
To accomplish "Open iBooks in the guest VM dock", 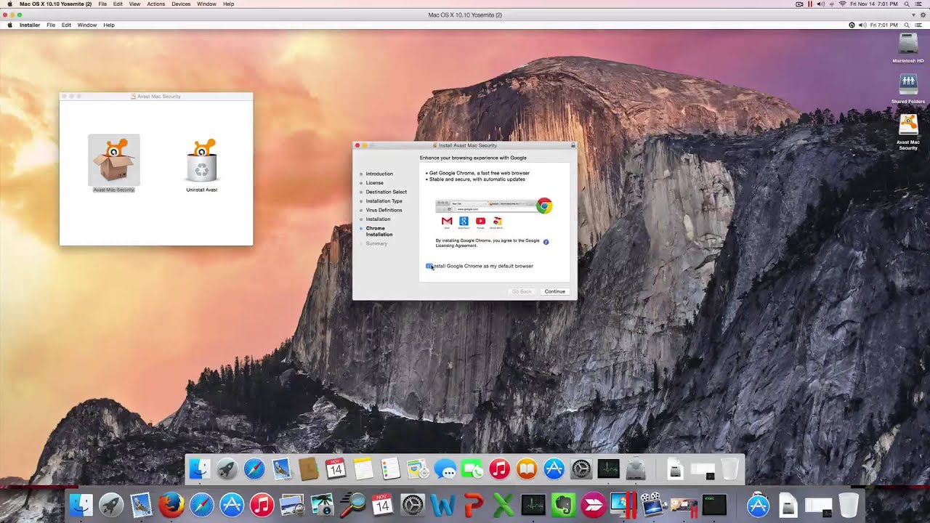I will tap(527, 469).
